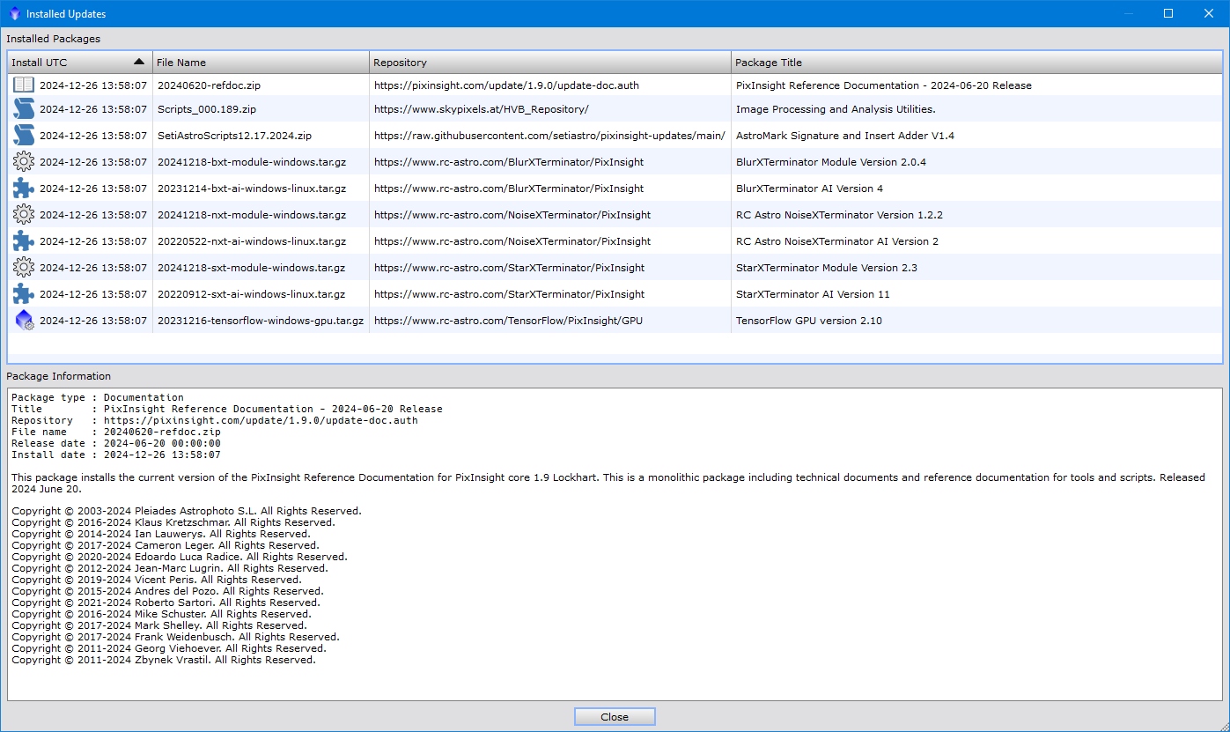The width and height of the screenshot is (1230, 732).
Task: Select the 20241218-sxt-module-windows.tar.gz file name
Action: 251,268
